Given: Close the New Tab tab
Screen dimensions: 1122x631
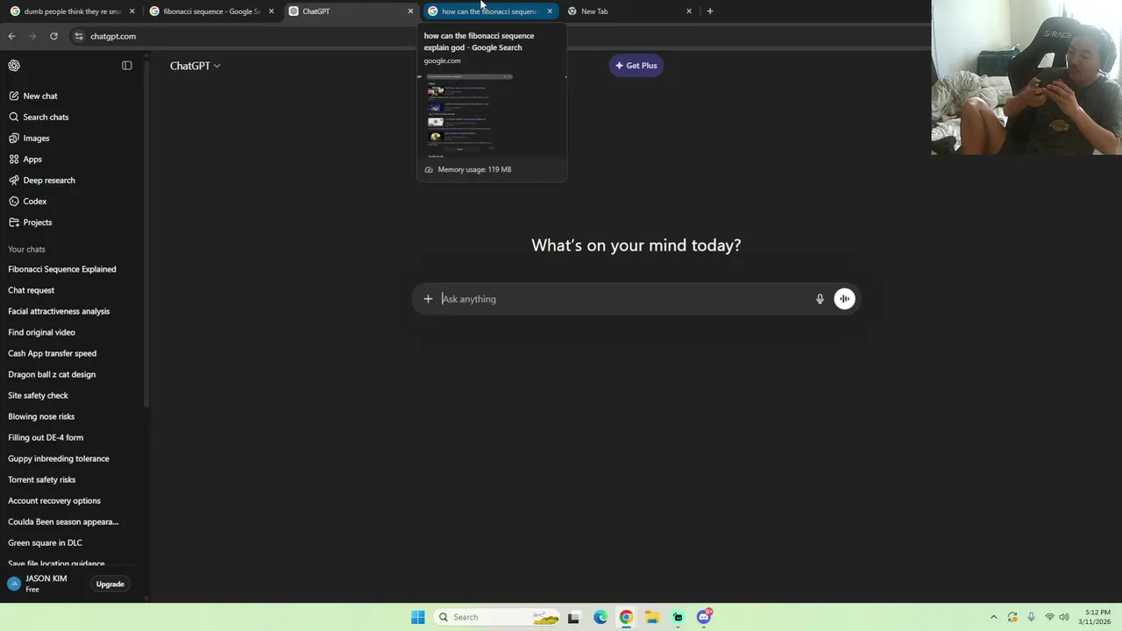Looking at the screenshot, I should click(689, 11).
